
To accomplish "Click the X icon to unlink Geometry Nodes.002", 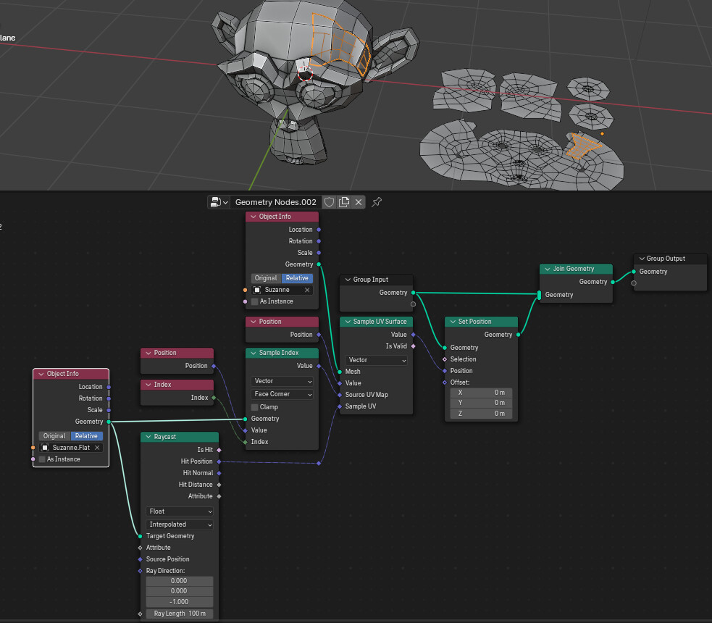I will tap(358, 202).
